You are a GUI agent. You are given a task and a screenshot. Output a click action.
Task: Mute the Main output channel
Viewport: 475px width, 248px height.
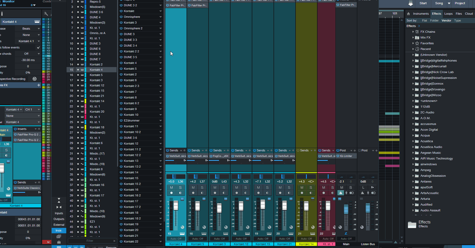pos(342,188)
